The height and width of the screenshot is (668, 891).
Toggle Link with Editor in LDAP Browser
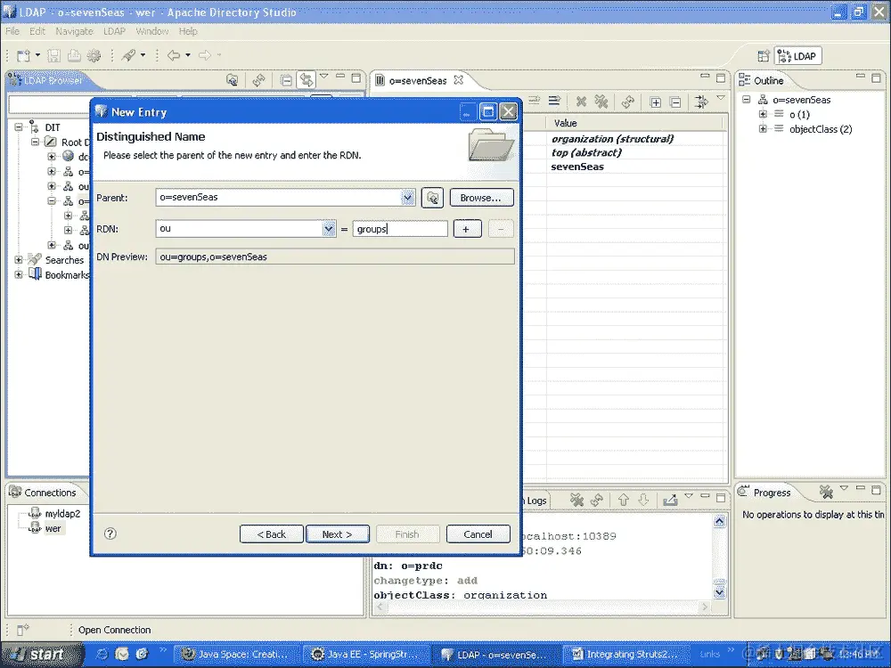pyautogui.click(x=307, y=80)
